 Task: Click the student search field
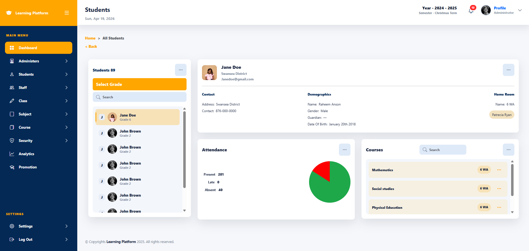139,97
